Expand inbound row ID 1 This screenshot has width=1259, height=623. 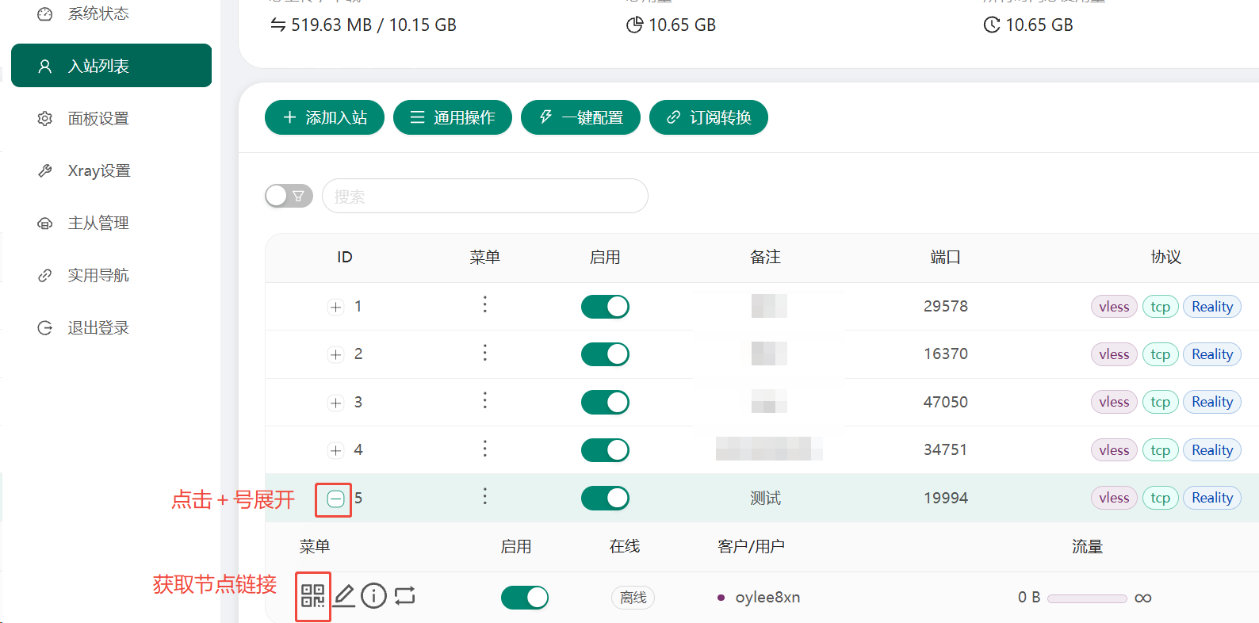coord(336,307)
